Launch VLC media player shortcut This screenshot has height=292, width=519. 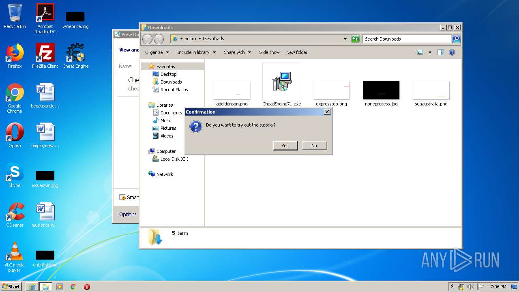(15, 257)
